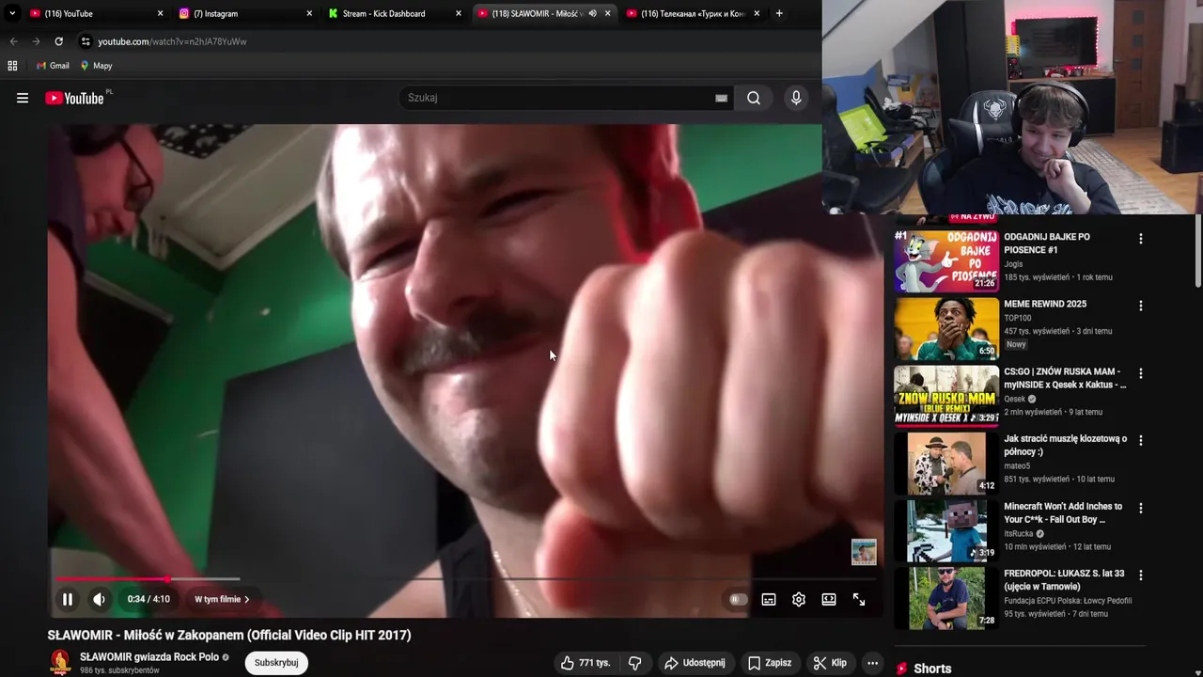This screenshot has height=677, width=1203.
Task: Open options menu for CS:GO ZNÓW RUSKA MAM
Action: pos(1141,373)
